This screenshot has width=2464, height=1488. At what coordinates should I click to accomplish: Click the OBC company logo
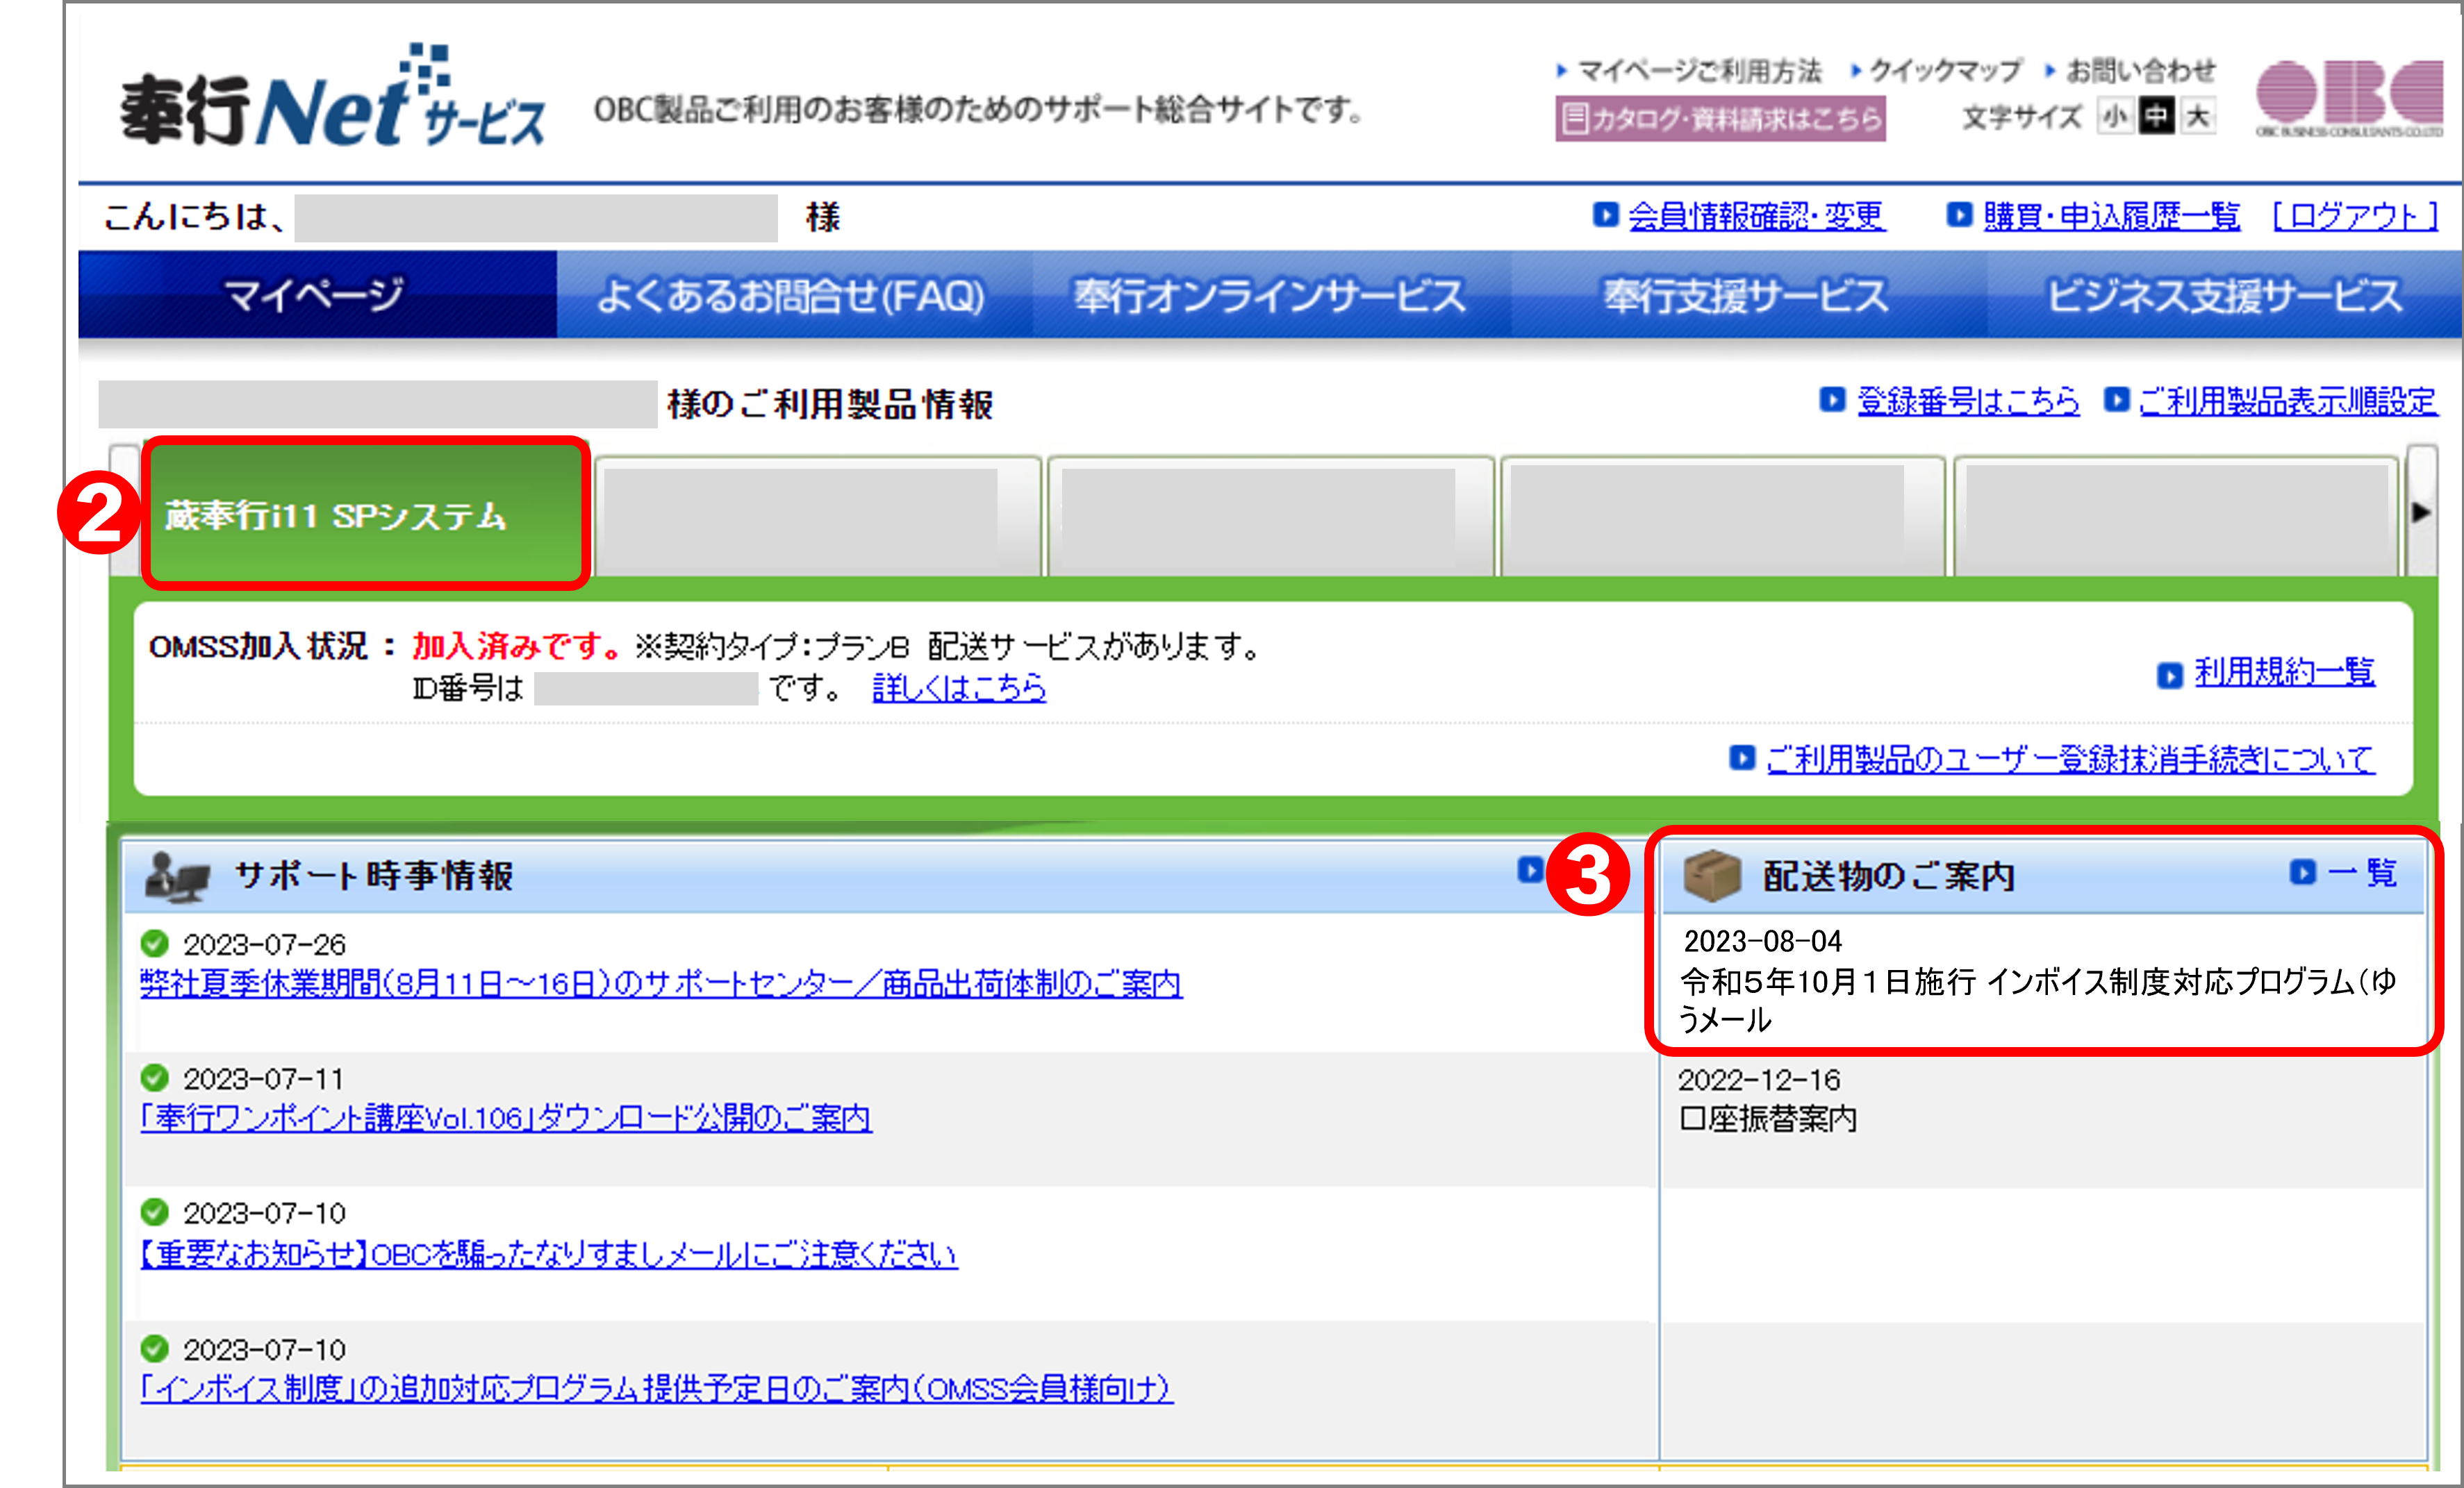coord(2349,98)
